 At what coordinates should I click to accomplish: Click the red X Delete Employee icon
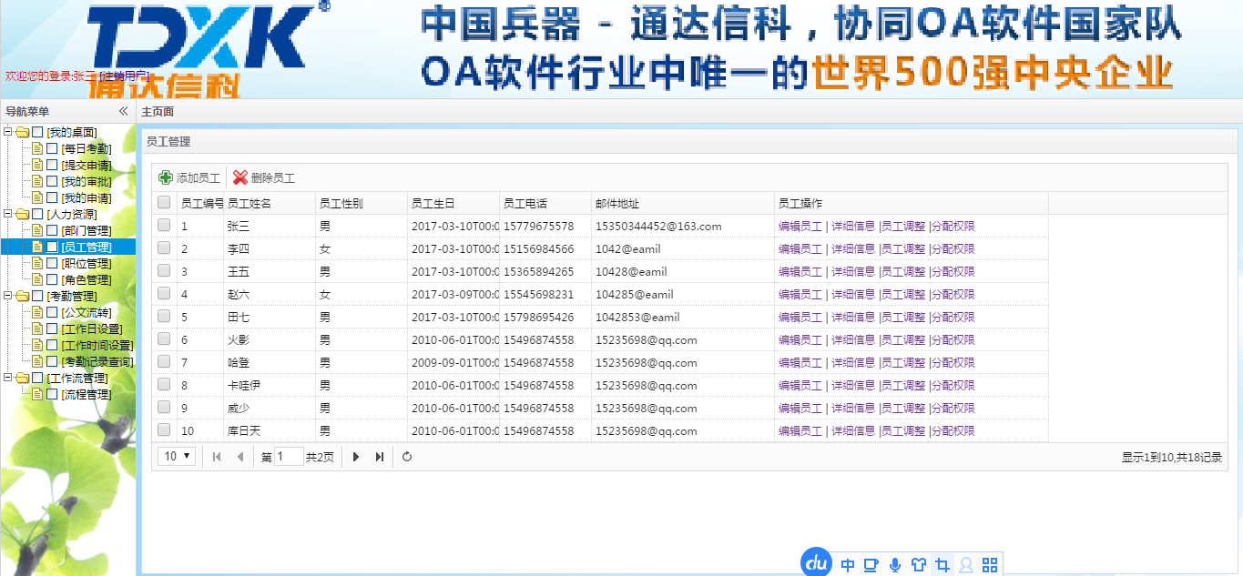point(240,178)
